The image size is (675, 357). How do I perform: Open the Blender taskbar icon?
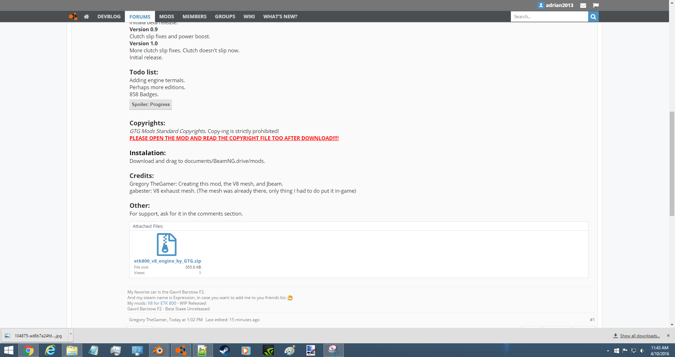[159, 350]
